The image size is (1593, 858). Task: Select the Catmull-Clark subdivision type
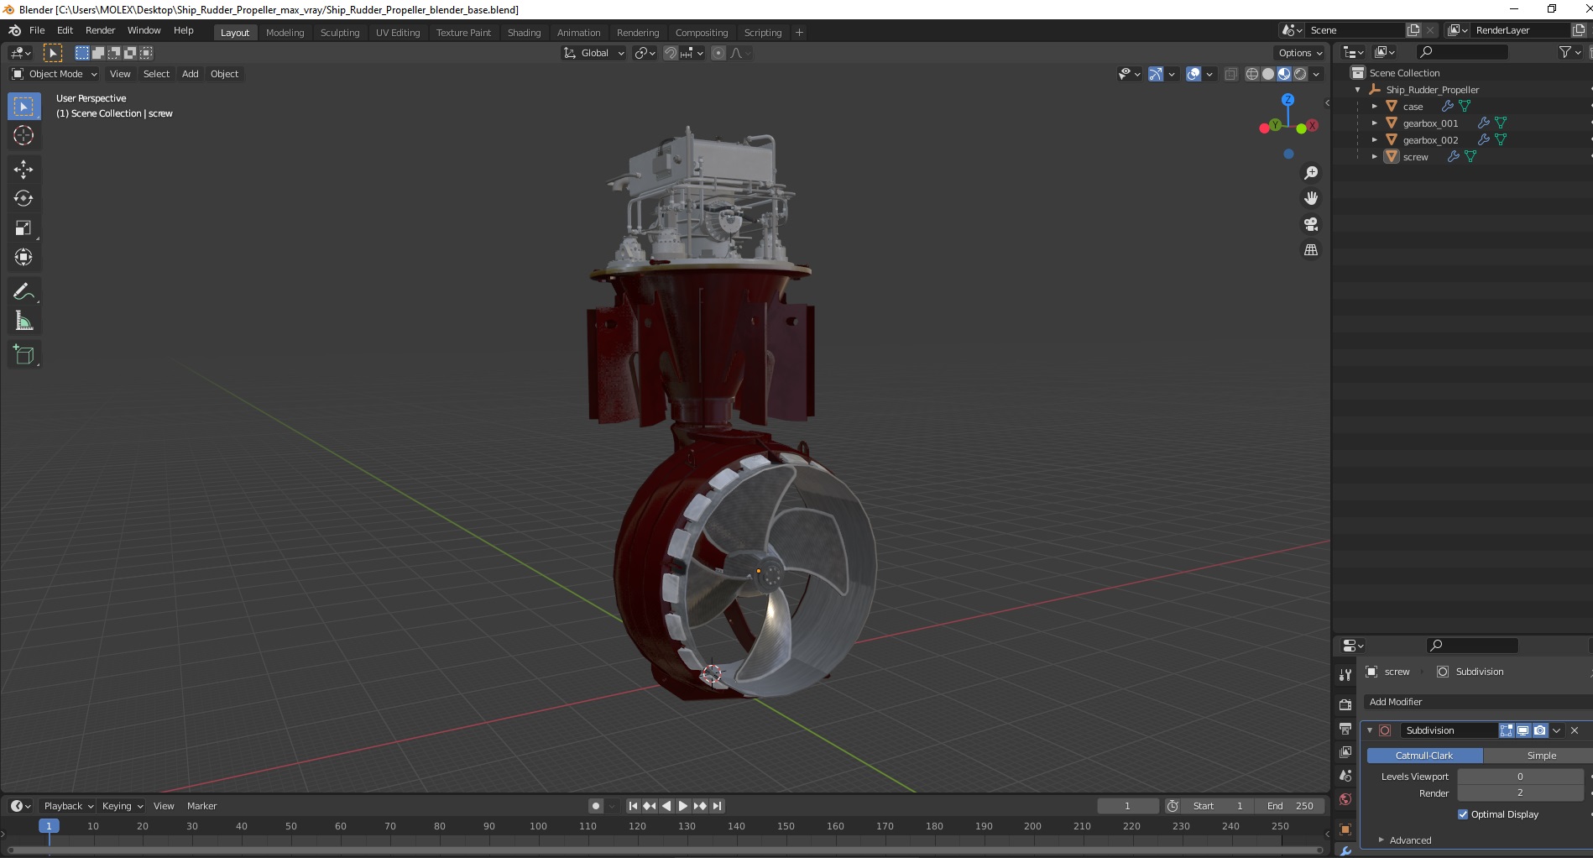[x=1424, y=756]
